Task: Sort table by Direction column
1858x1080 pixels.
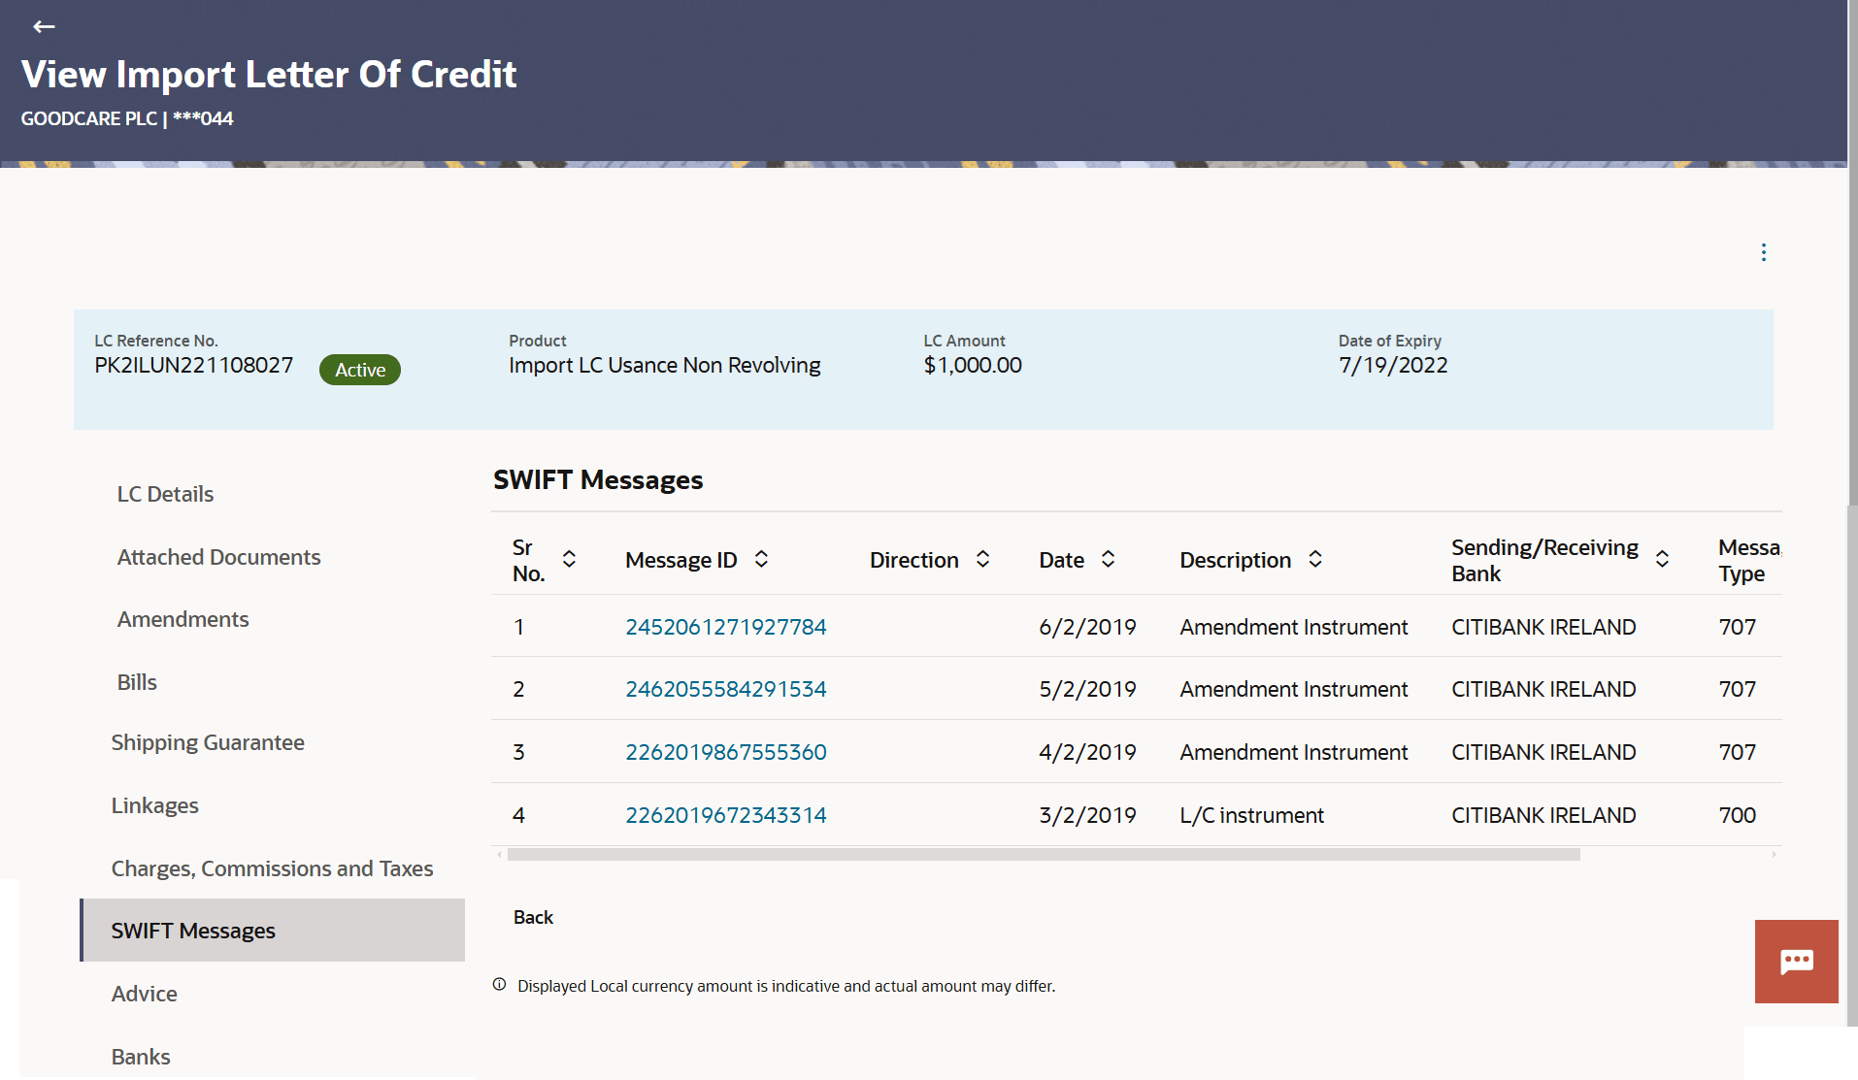Action: point(983,559)
